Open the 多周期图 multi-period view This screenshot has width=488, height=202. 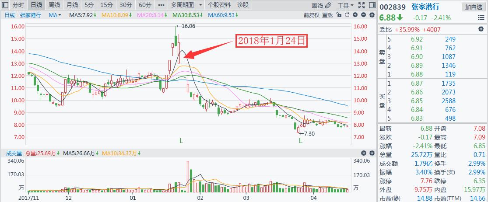point(183,5)
